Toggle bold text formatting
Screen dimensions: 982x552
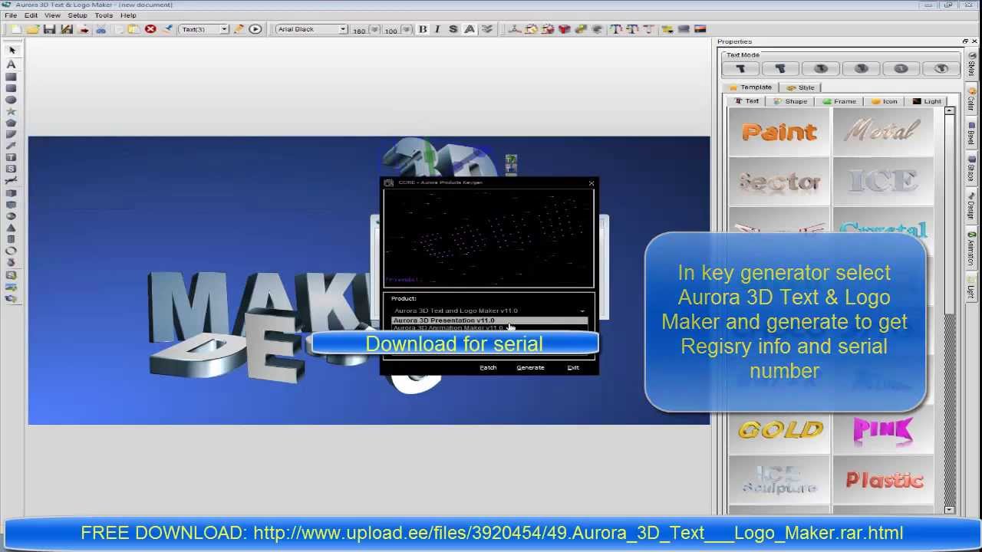click(422, 28)
